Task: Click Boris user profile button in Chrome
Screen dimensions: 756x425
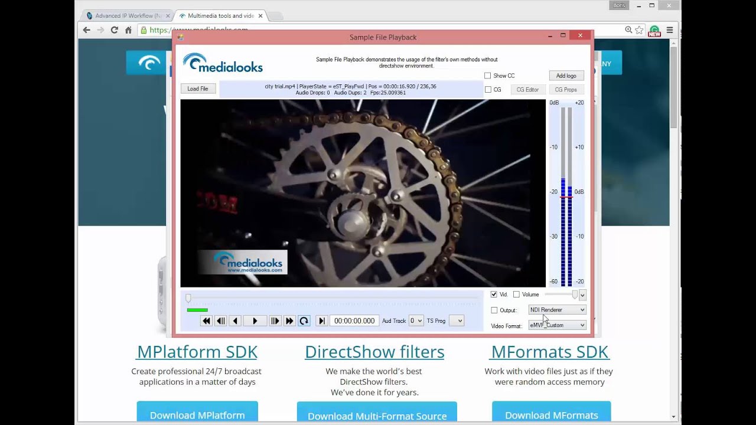Action: (619, 5)
